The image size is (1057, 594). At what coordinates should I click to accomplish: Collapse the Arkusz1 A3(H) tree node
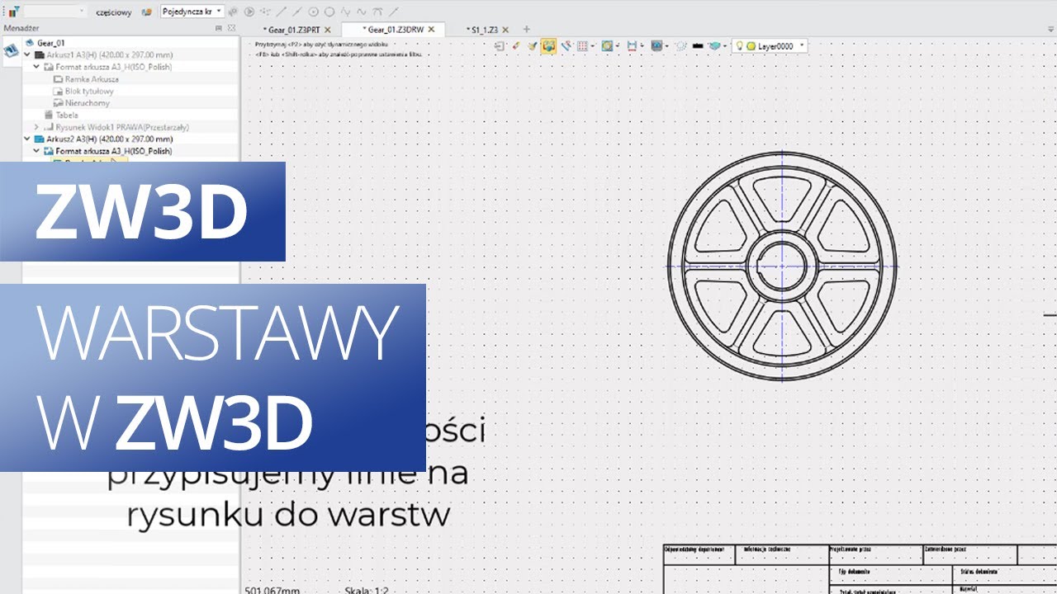(x=27, y=54)
